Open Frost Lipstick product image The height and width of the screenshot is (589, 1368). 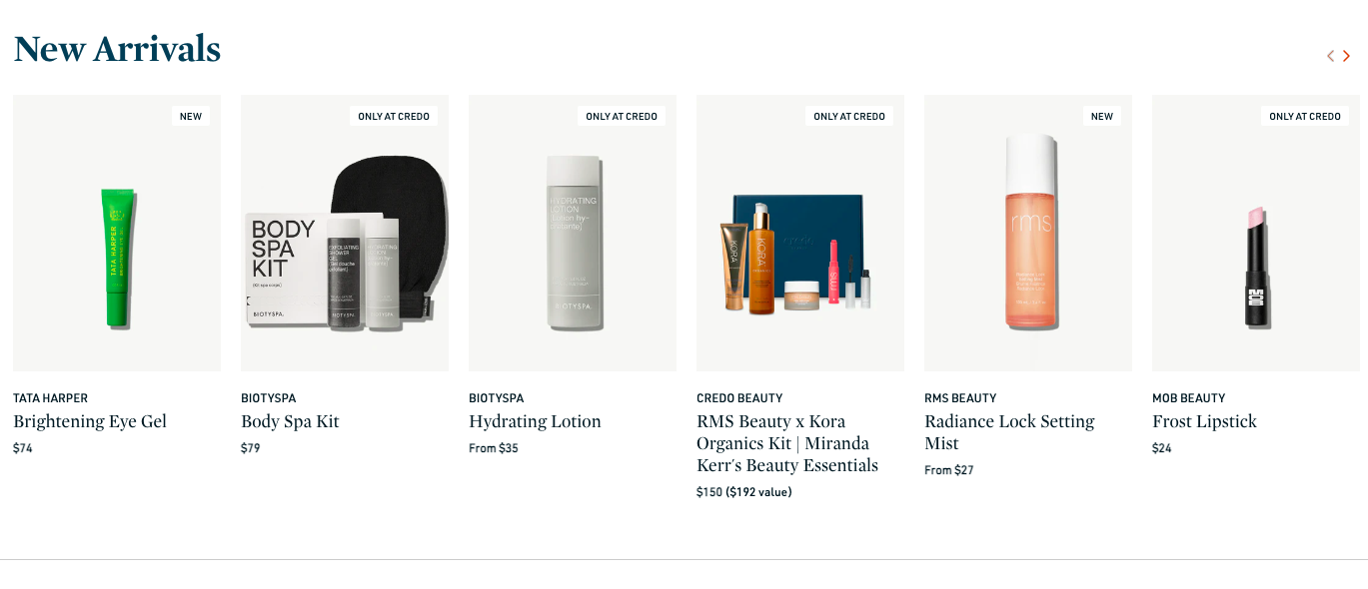(1256, 233)
